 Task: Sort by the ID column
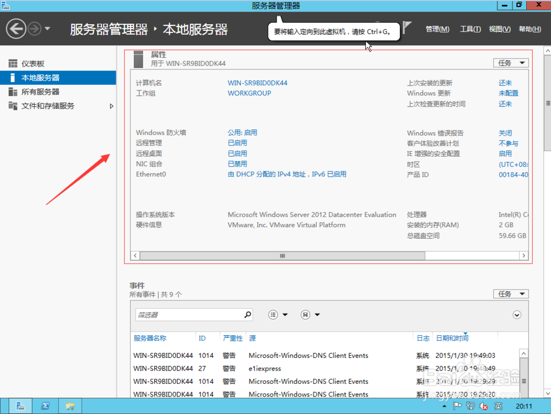[202, 338]
